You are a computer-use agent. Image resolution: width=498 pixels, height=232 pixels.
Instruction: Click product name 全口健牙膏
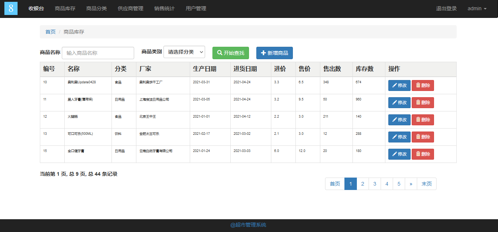(76, 151)
